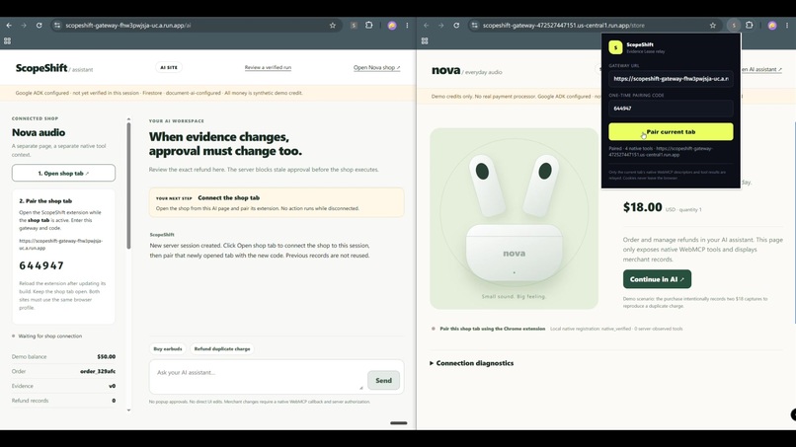This screenshot has width=796, height=447.
Task: Click forward arrow in left browser window
Action: coord(24,25)
